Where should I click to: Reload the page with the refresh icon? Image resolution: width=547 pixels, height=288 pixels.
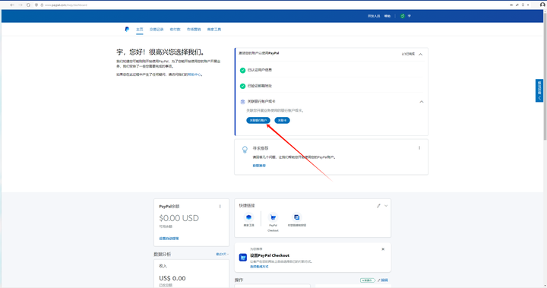pos(28,5)
